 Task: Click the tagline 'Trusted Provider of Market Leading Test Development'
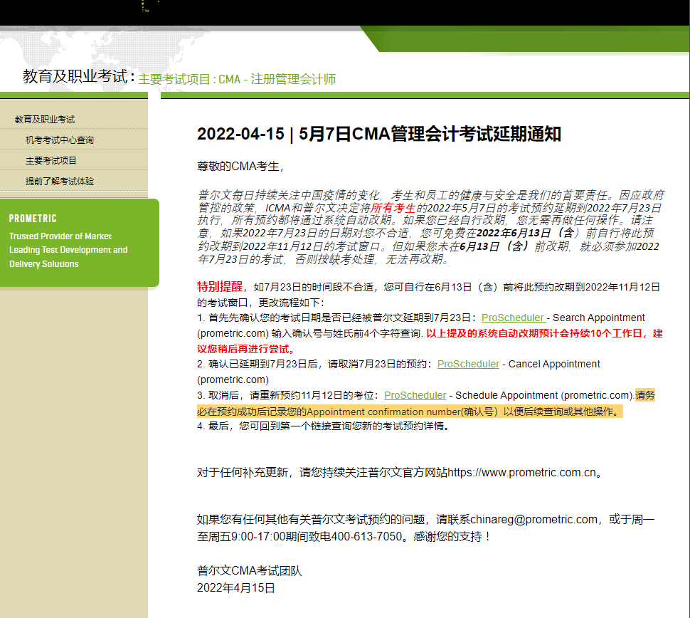pos(68,250)
